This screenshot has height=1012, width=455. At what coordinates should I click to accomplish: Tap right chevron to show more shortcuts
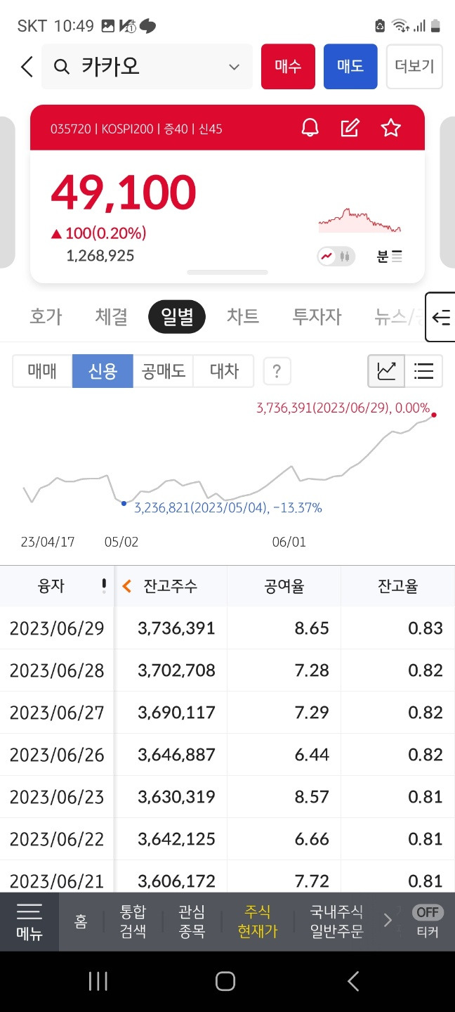tap(388, 921)
